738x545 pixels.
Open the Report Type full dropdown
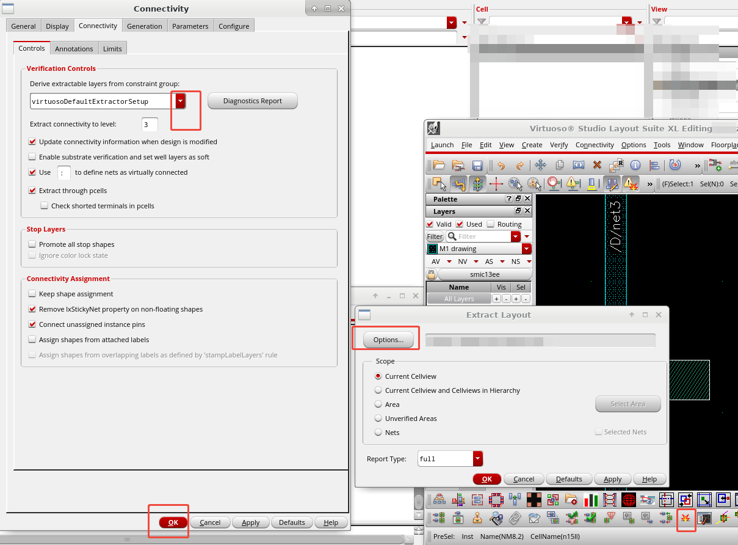tap(478, 458)
